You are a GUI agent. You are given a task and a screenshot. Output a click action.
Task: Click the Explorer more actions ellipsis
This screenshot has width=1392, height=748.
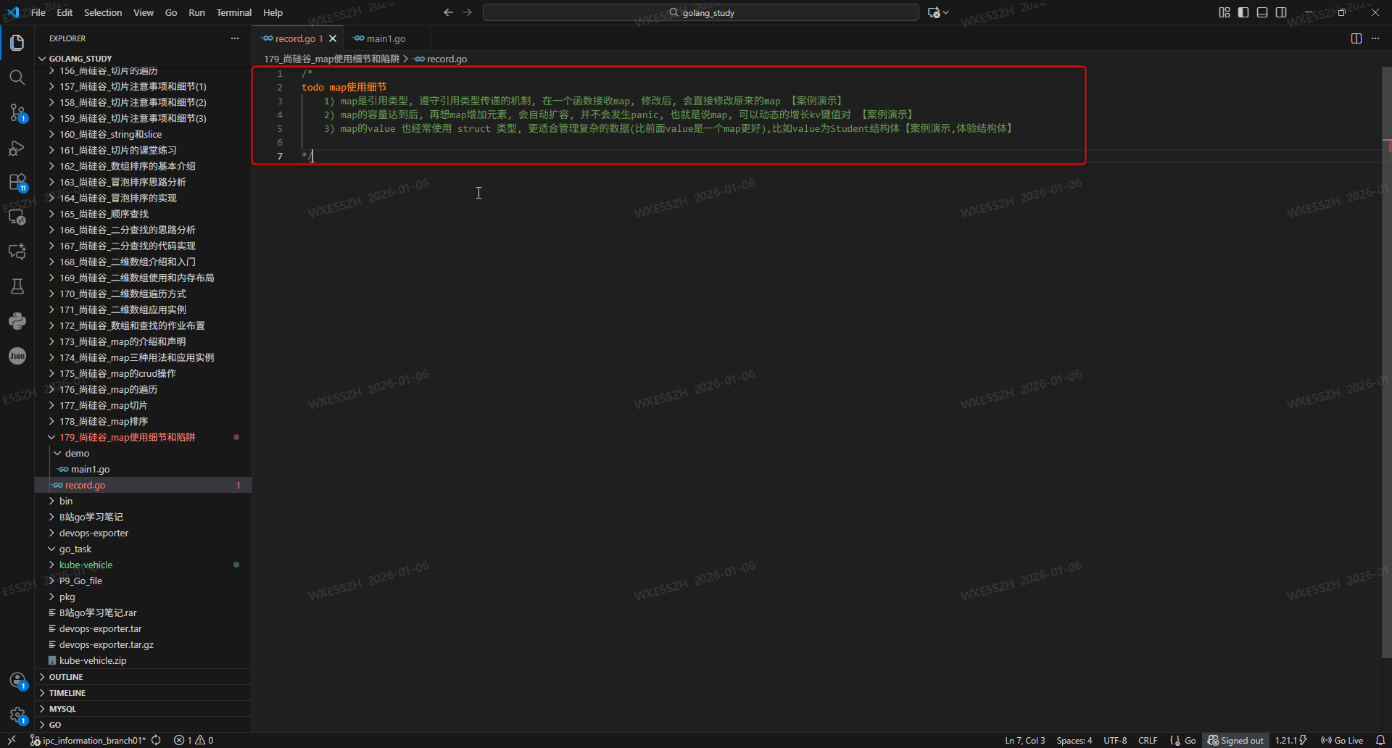click(234, 38)
